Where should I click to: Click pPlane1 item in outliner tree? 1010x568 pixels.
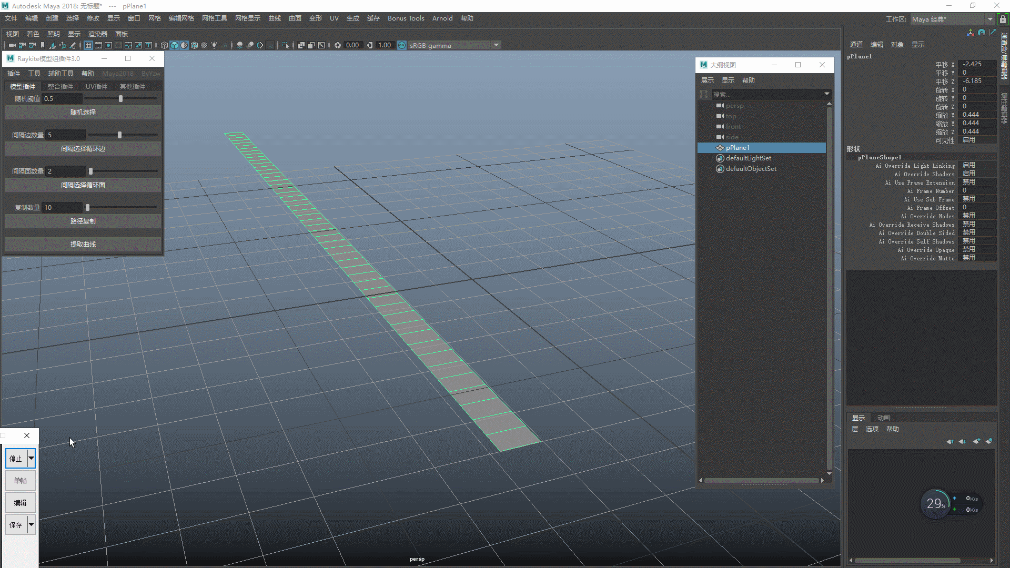coord(738,148)
